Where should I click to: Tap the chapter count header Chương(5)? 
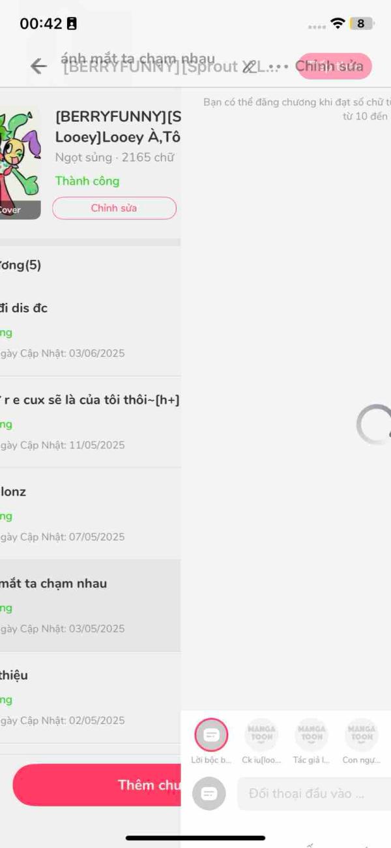(21, 265)
